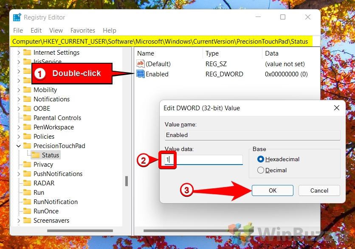This screenshot has width=355, height=249.
Task: Select the Parental Controls key label
Action: [57, 118]
